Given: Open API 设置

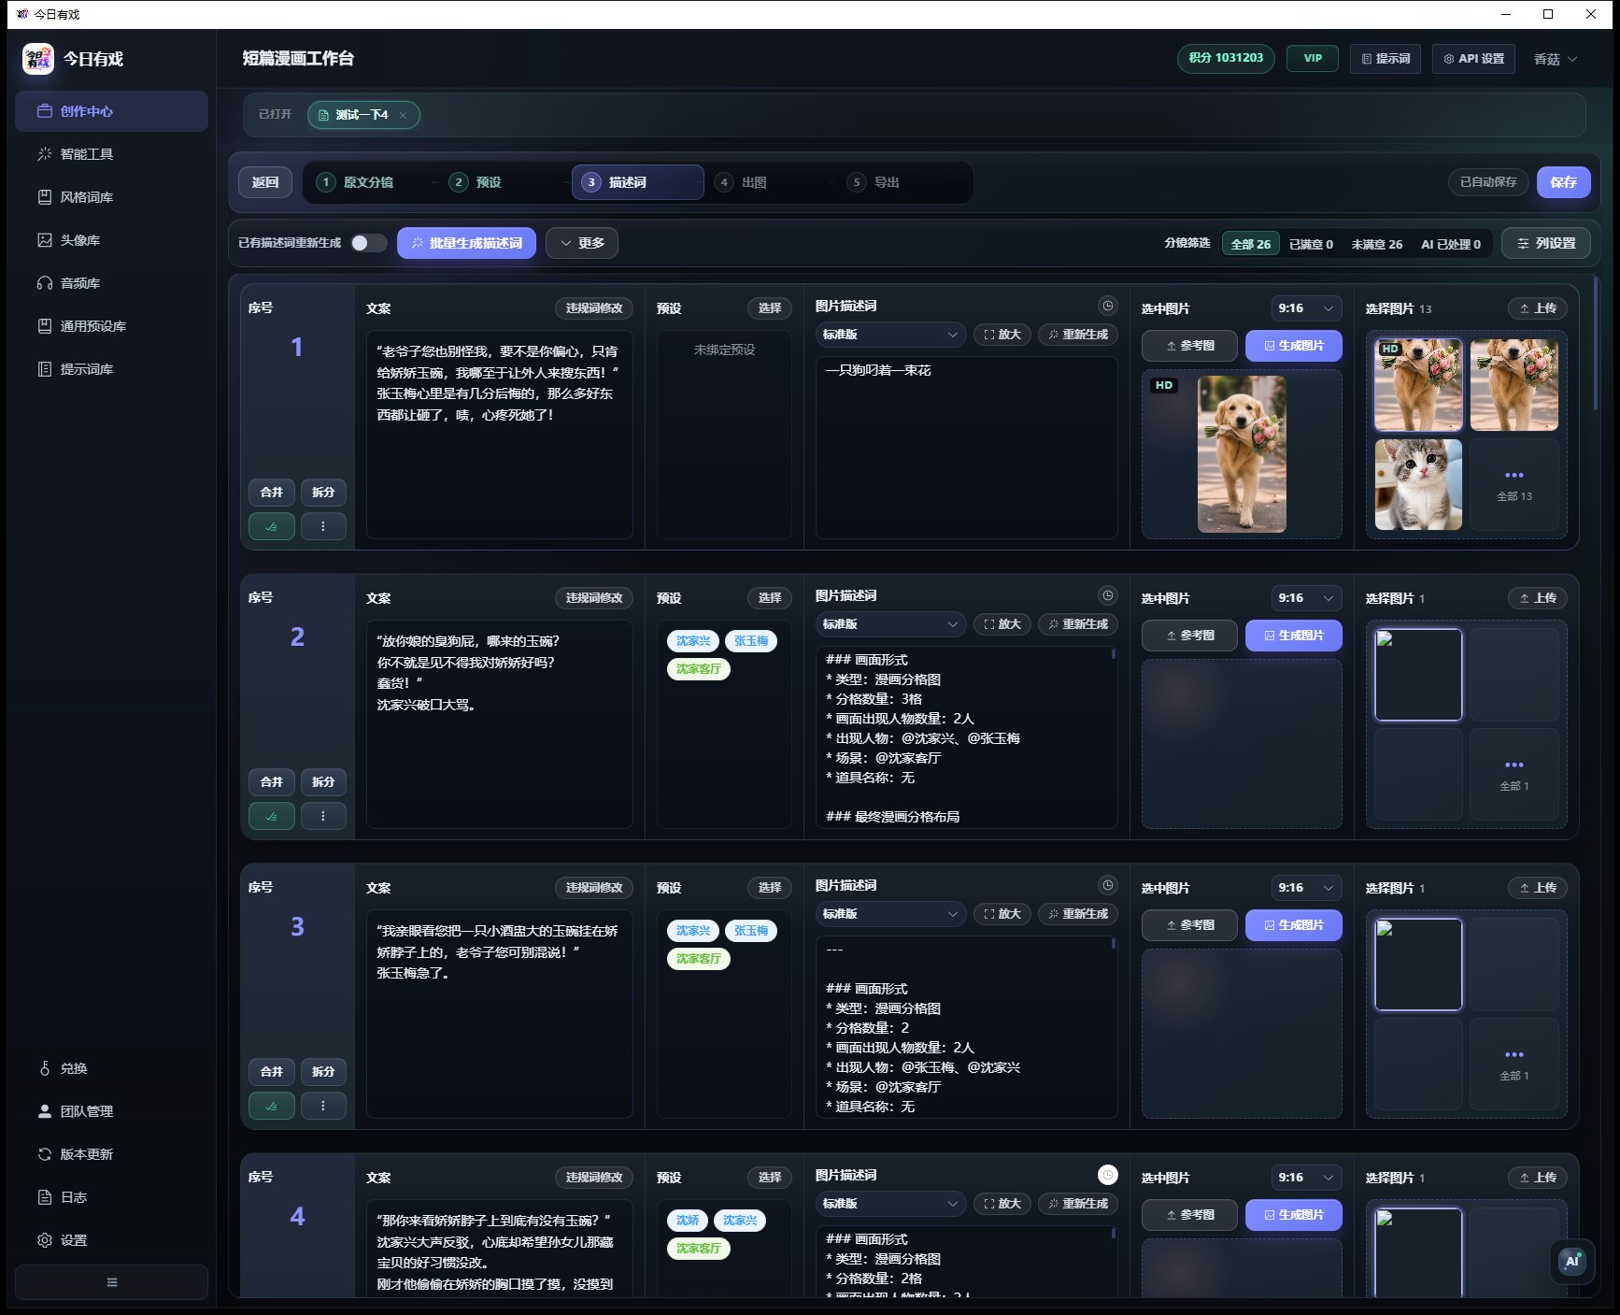Looking at the screenshot, I should point(1473,59).
